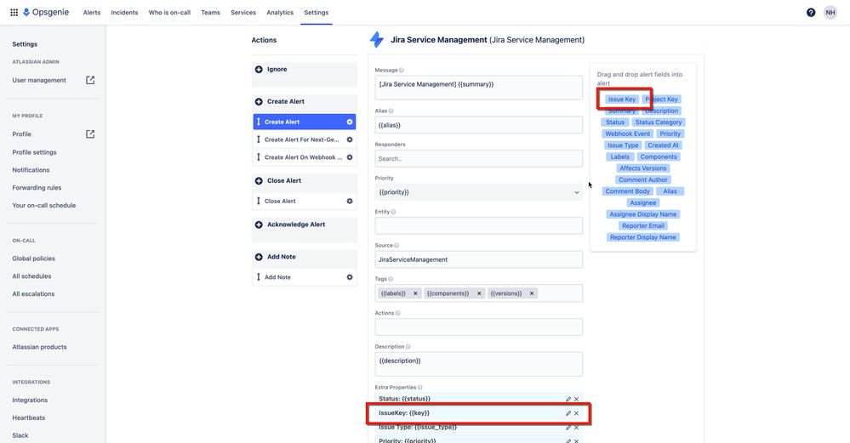Edit the Issue Type extra property
This screenshot has width=850, height=443.
tap(568, 428)
